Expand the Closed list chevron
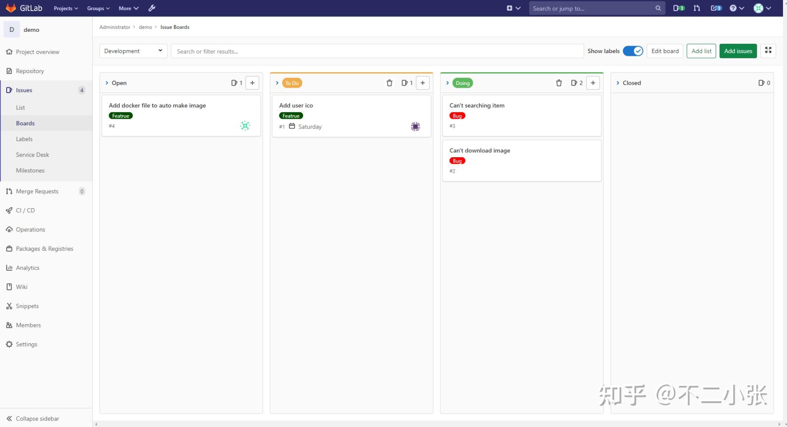This screenshot has width=787, height=427. click(x=618, y=83)
